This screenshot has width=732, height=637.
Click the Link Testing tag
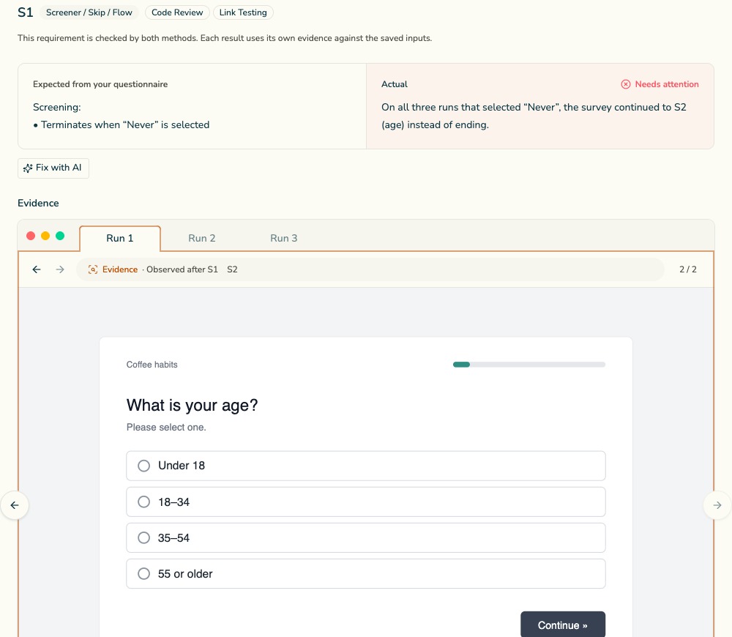point(243,12)
